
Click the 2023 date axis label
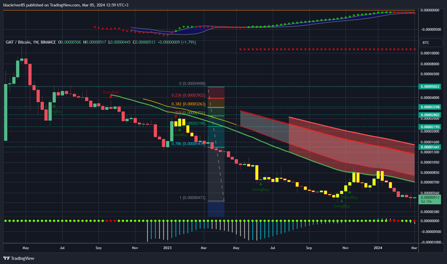pyautogui.click(x=168, y=248)
